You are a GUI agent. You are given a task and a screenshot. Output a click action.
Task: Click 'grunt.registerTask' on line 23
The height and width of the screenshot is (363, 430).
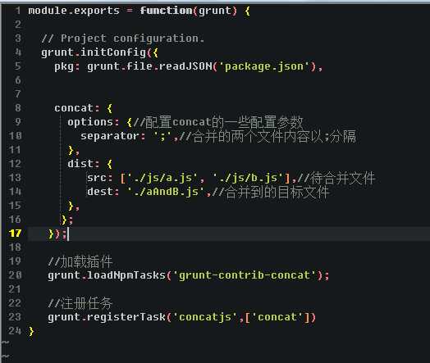click(x=107, y=317)
